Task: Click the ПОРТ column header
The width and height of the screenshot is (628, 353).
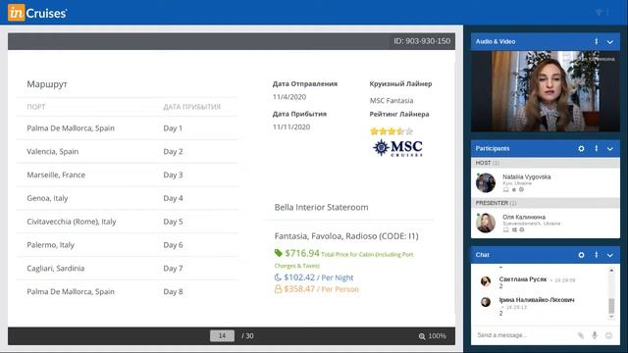Action: 36,107
